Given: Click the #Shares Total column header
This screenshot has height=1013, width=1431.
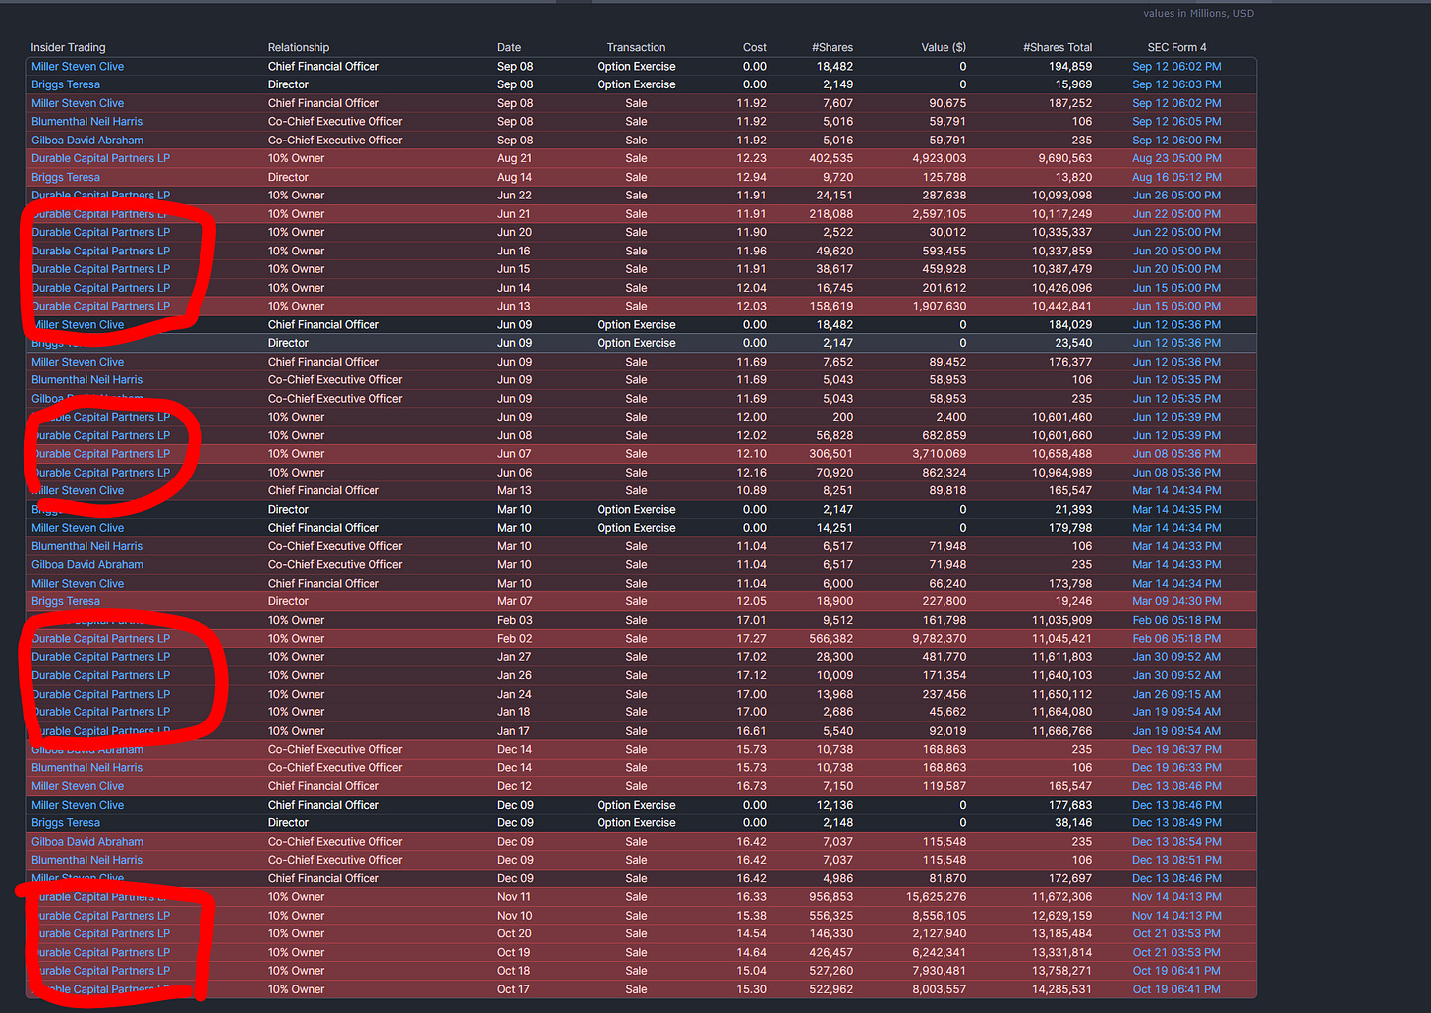Looking at the screenshot, I should (x=1058, y=47).
